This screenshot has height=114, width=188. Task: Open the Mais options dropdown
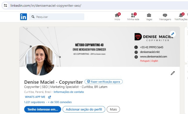click(x=113, y=109)
